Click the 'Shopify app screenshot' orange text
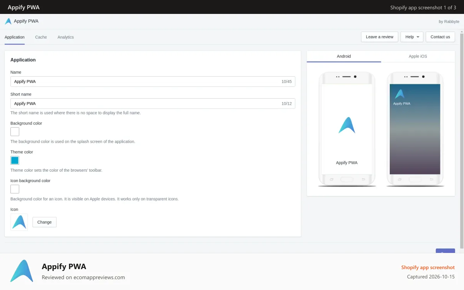The image size is (464, 290). (x=428, y=268)
